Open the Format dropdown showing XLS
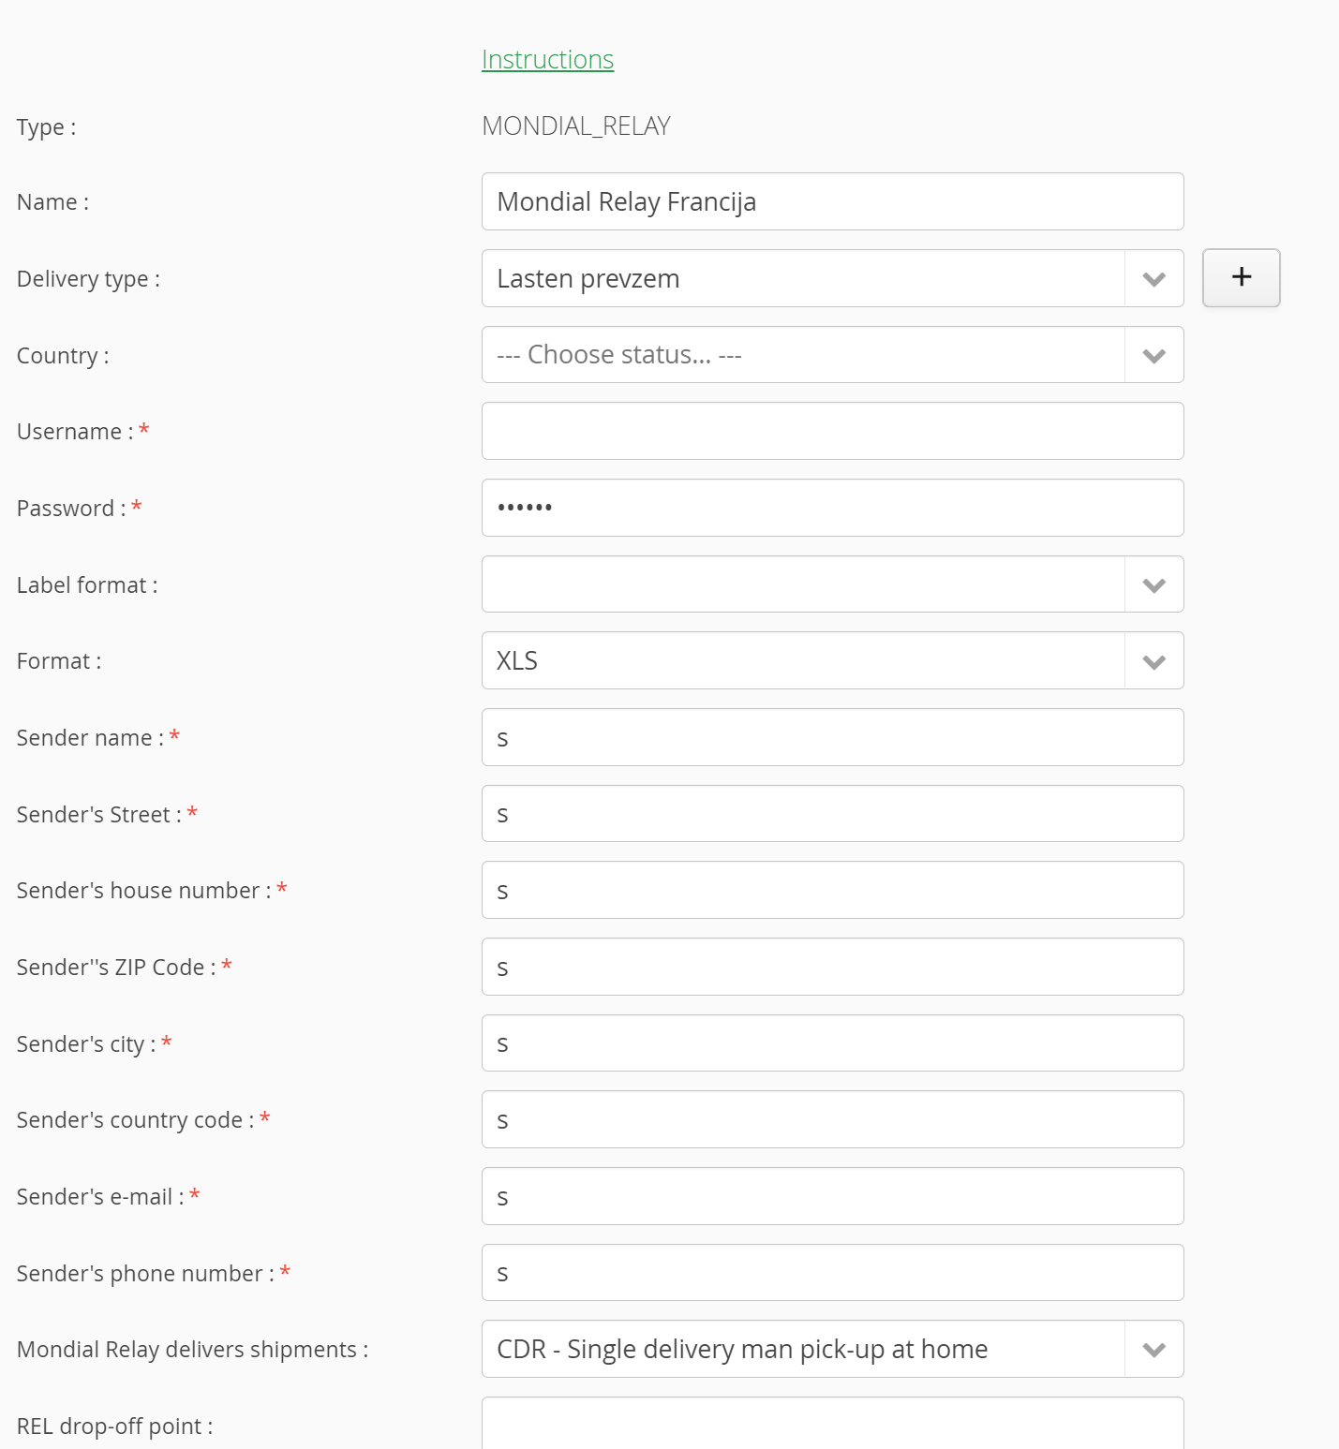 click(833, 660)
